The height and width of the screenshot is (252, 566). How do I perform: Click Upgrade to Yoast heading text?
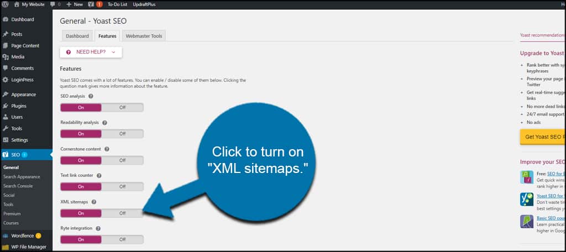point(542,53)
